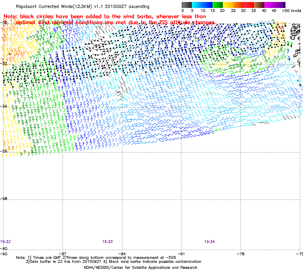Viewport: 303px width, 274px height.
Task: Click the purple '19:32' time marker
Action: pos(6,242)
